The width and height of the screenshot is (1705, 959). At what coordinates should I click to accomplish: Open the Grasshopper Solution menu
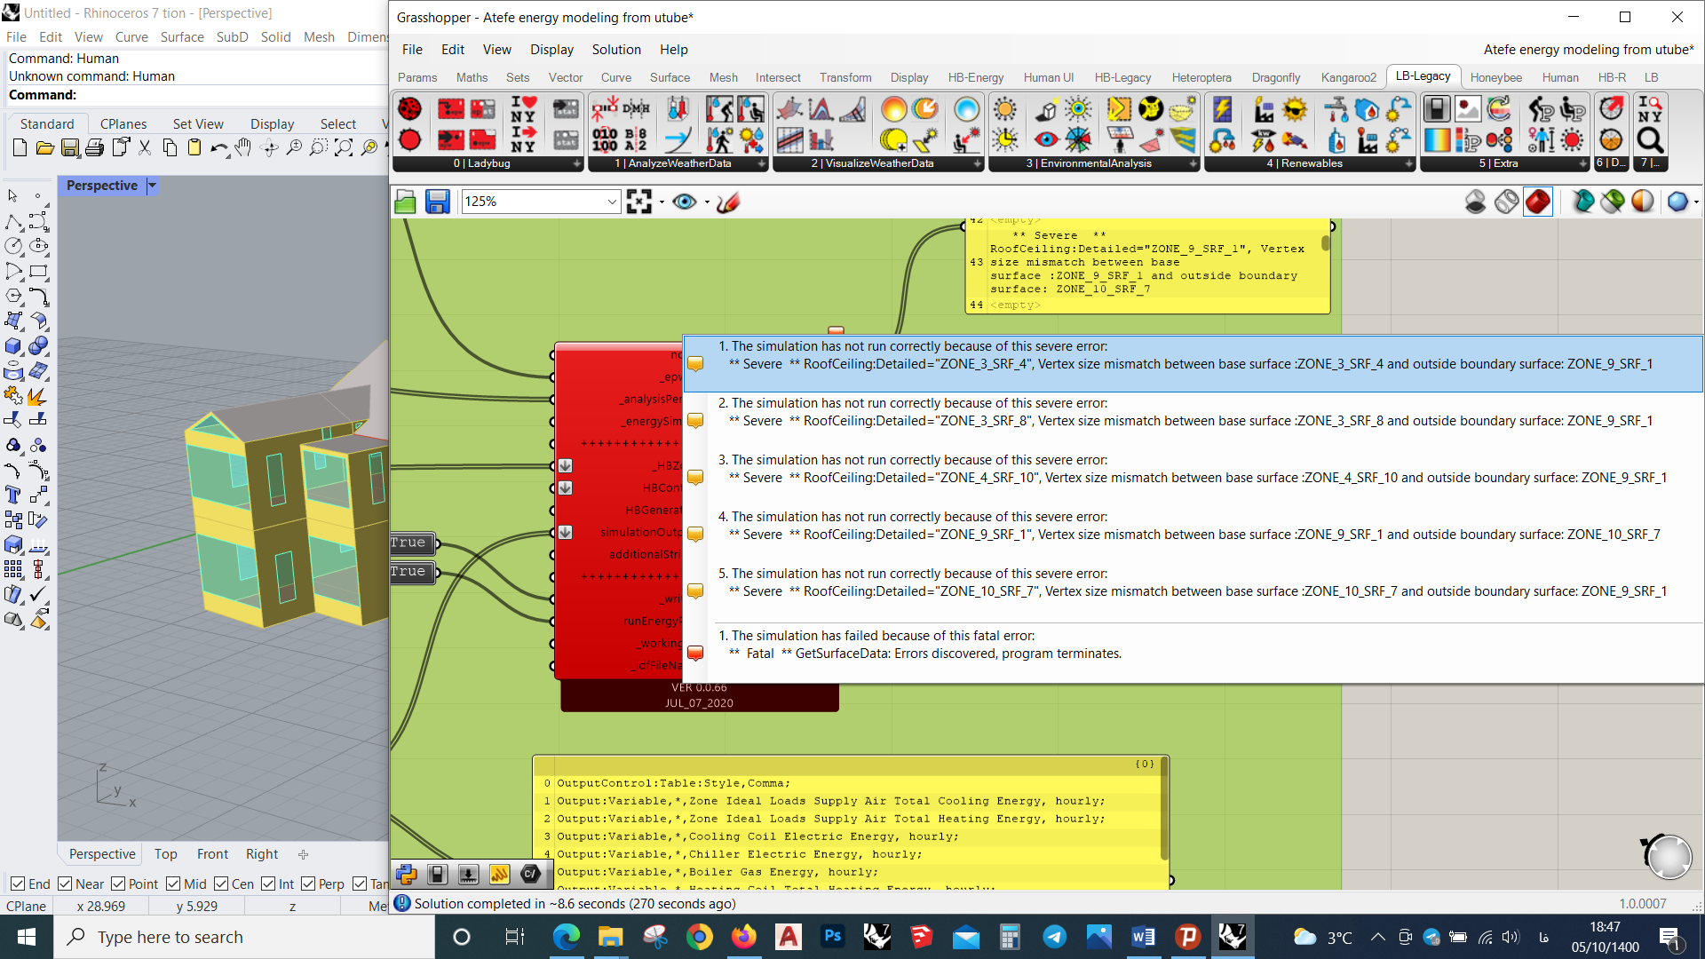coord(616,50)
